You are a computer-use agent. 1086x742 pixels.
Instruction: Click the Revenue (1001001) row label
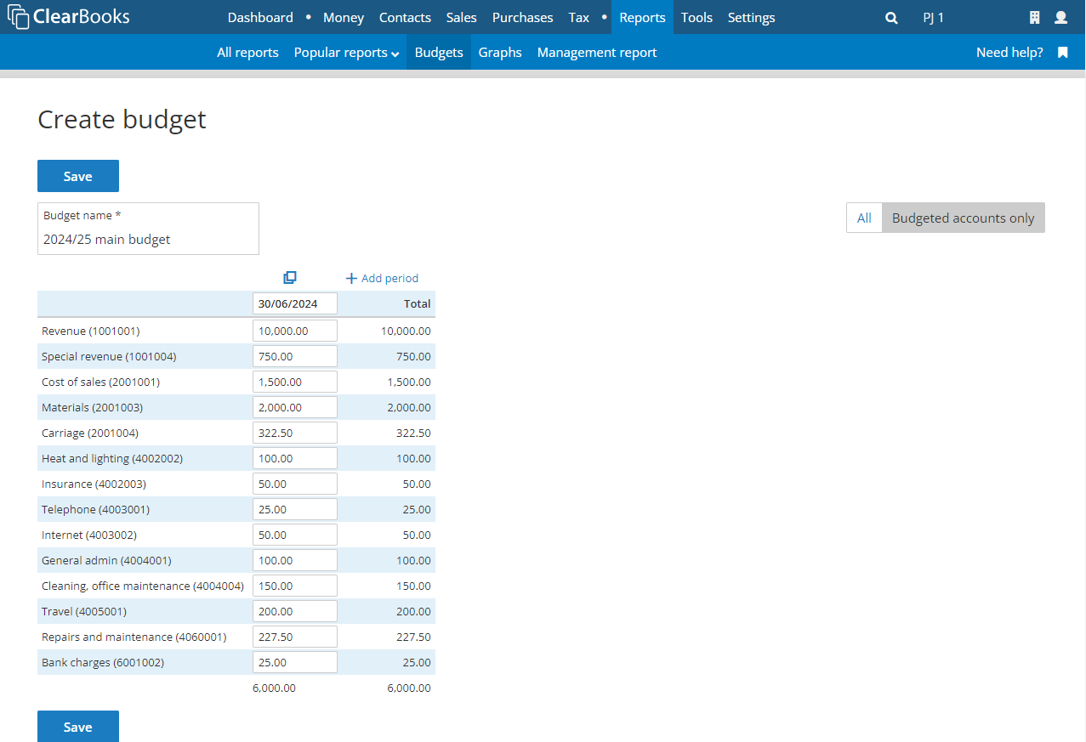click(x=91, y=331)
